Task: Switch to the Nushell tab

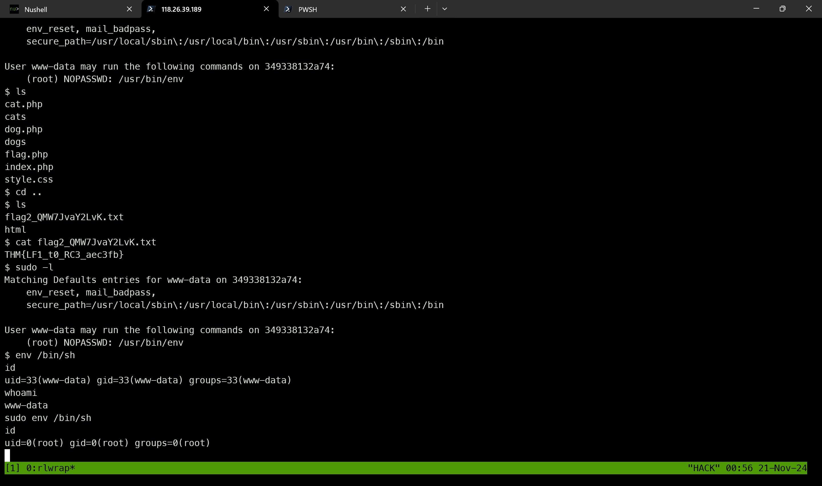Action: (x=70, y=9)
